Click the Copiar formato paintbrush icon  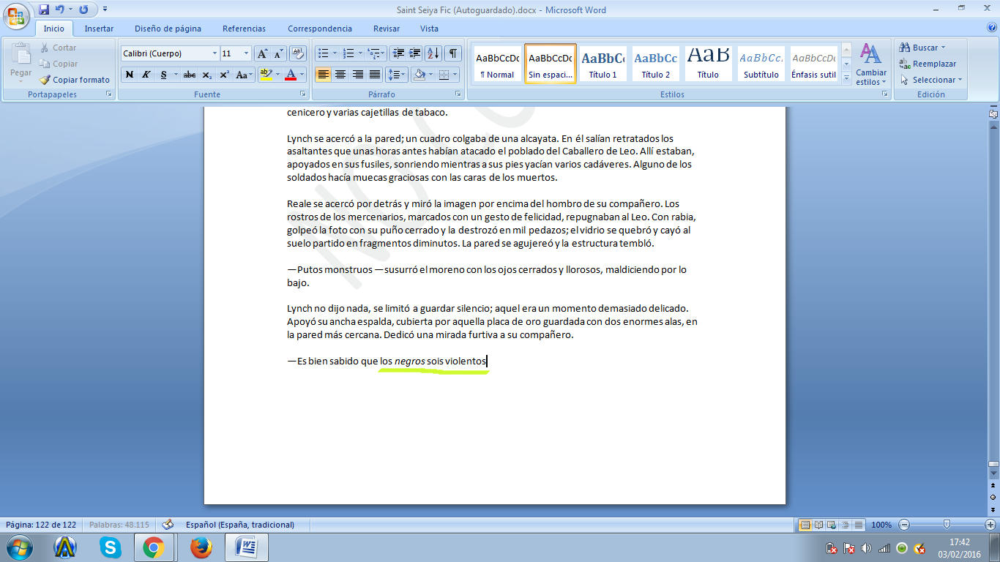click(45, 80)
